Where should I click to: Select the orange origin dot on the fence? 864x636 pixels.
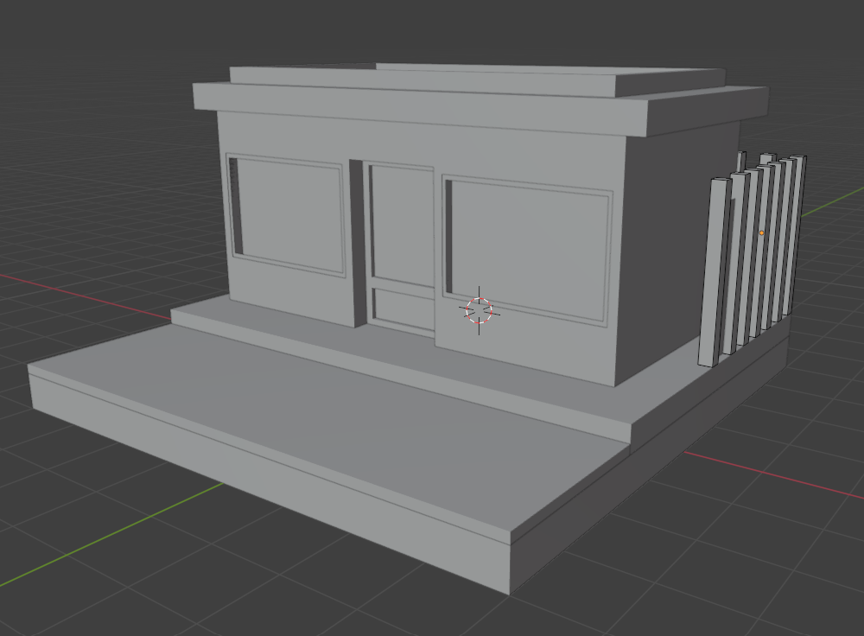pyautogui.click(x=761, y=233)
